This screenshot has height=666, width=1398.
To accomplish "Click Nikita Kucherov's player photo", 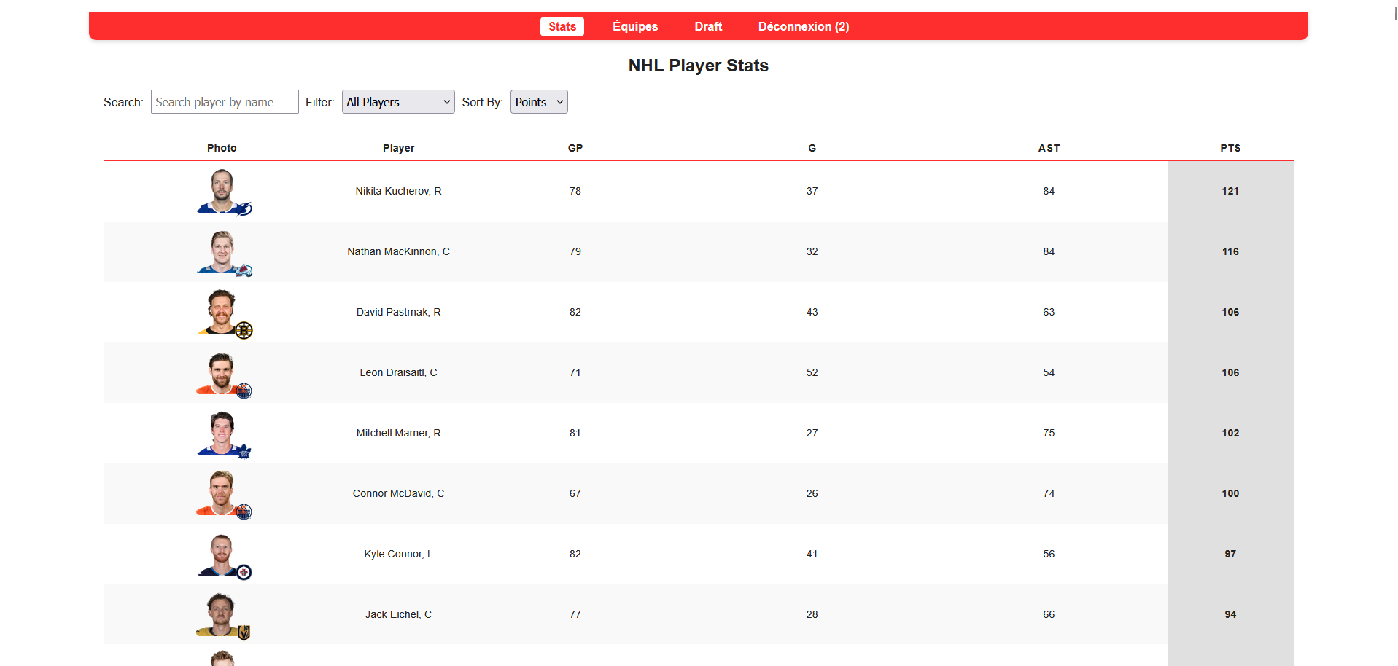I will point(222,191).
